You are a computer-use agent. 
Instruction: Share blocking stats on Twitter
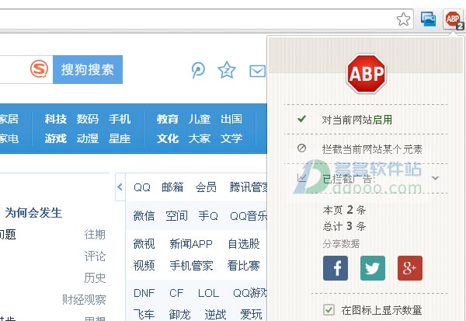click(x=372, y=268)
